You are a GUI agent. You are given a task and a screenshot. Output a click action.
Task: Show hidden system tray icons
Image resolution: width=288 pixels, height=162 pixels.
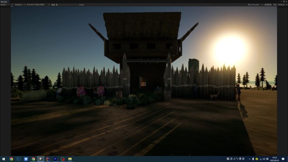(x=250, y=159)
